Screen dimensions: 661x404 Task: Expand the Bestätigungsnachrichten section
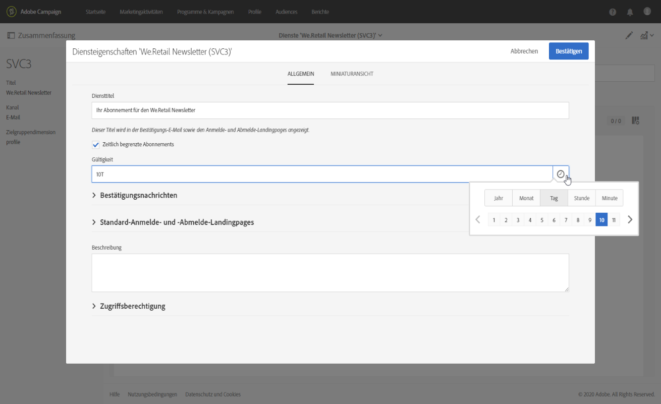pos(134,195)
